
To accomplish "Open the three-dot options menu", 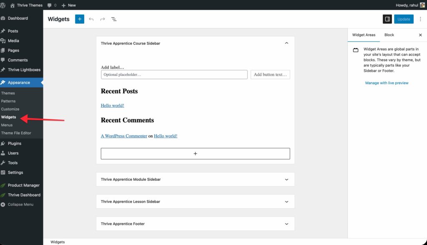I will pos(420,19).
